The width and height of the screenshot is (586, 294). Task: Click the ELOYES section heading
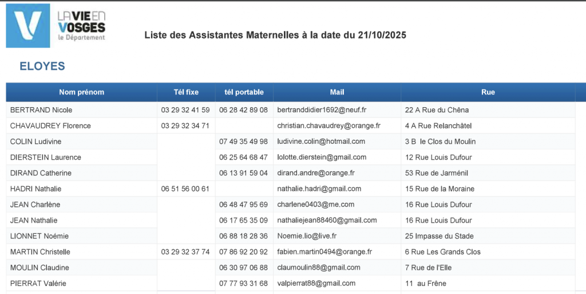point(42,66)
